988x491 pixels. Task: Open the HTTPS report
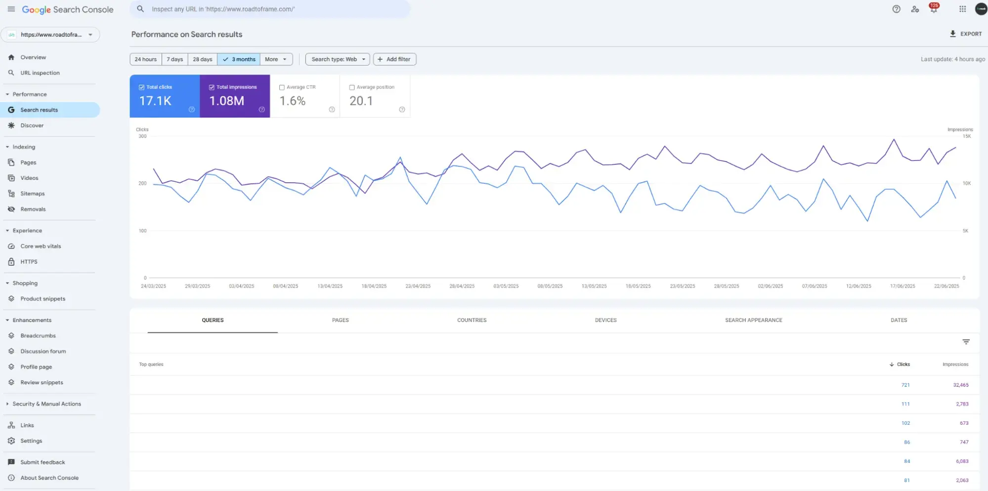29,261
